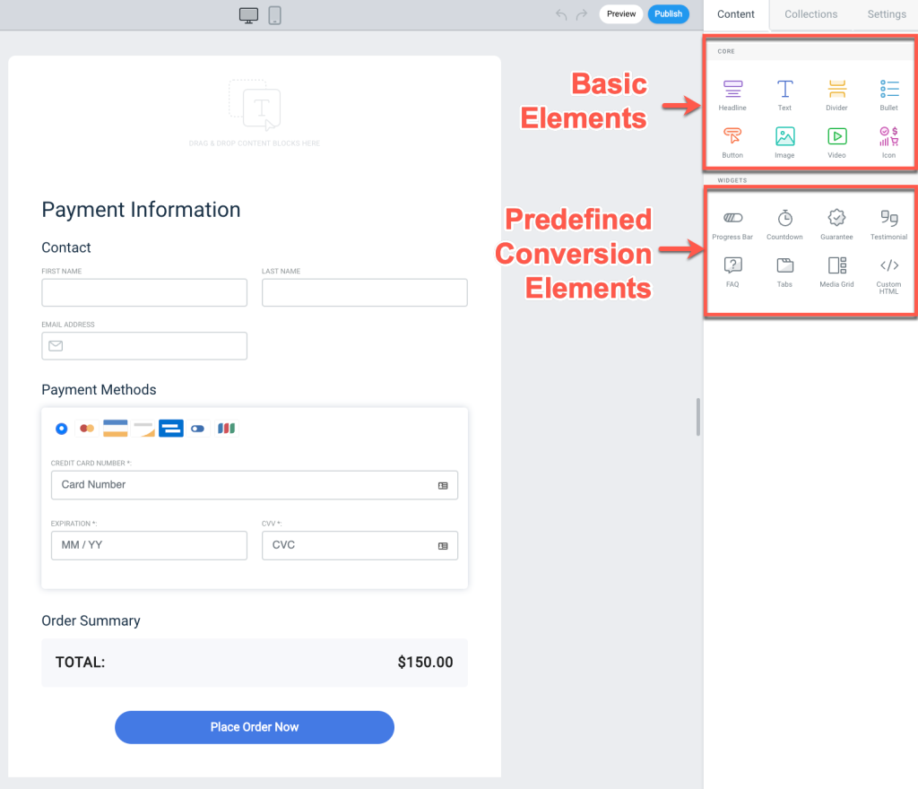This screenshot has height=789, width=918.
Task: Click the Publish button
Action: [x=668, y=14]
